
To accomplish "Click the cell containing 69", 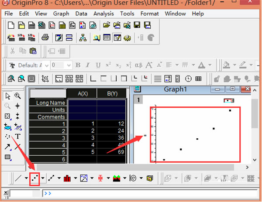I will (111, 152).
